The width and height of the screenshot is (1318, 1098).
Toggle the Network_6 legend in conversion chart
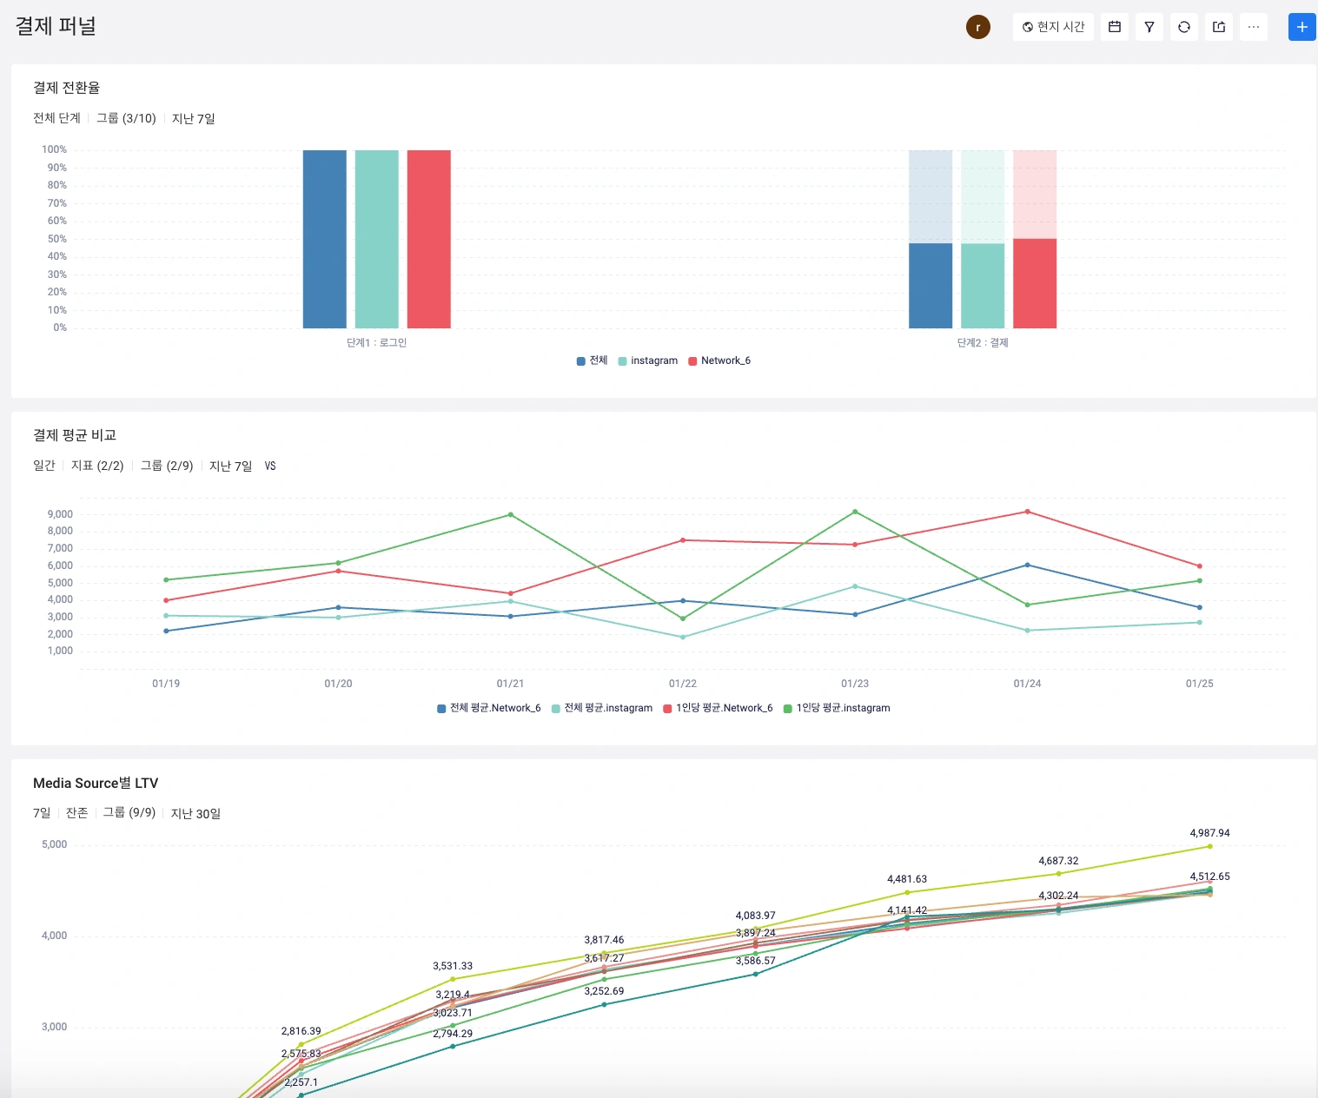coord(719,360)
